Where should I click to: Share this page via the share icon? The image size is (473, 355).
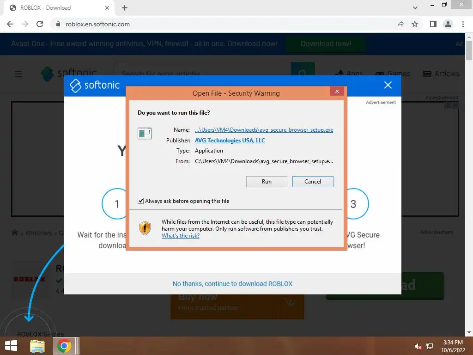pyautogui.click(x=400, y=24)
